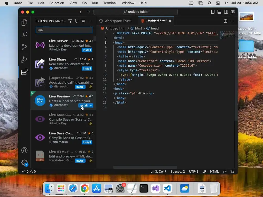Install Live Preview extension
Image resolution: width=263 pixels, height=197 pixels.
click(83, 105)
